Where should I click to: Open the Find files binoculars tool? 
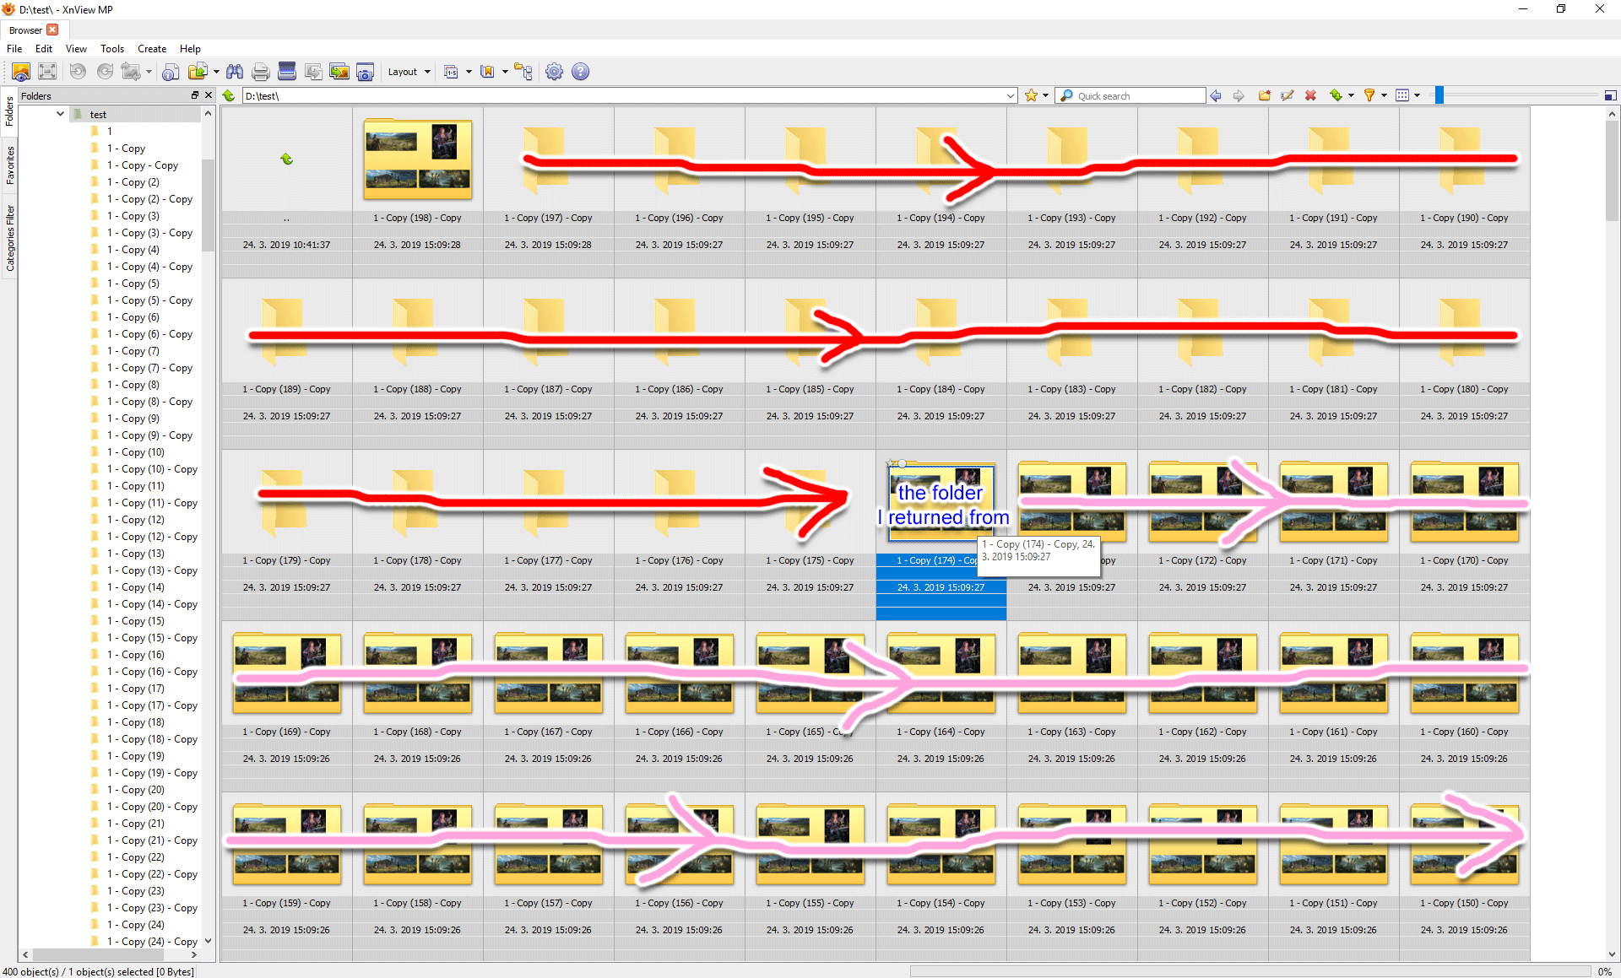[x=235, y=72]
